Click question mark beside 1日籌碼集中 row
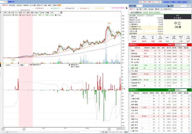 (x=149, y=24)
